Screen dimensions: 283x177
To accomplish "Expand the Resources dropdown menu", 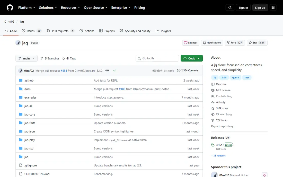I will tap(70, 7).
